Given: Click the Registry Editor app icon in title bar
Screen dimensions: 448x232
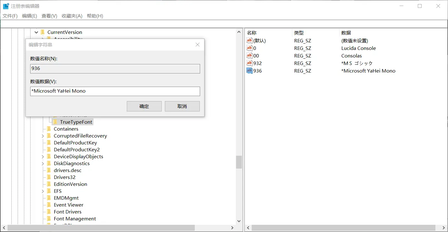Looking at the screenshot, I should click(x=6, y=6).
